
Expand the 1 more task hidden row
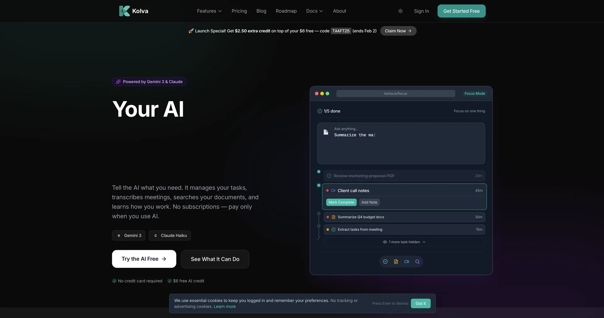pyautogui.click(x=404, y=242)
